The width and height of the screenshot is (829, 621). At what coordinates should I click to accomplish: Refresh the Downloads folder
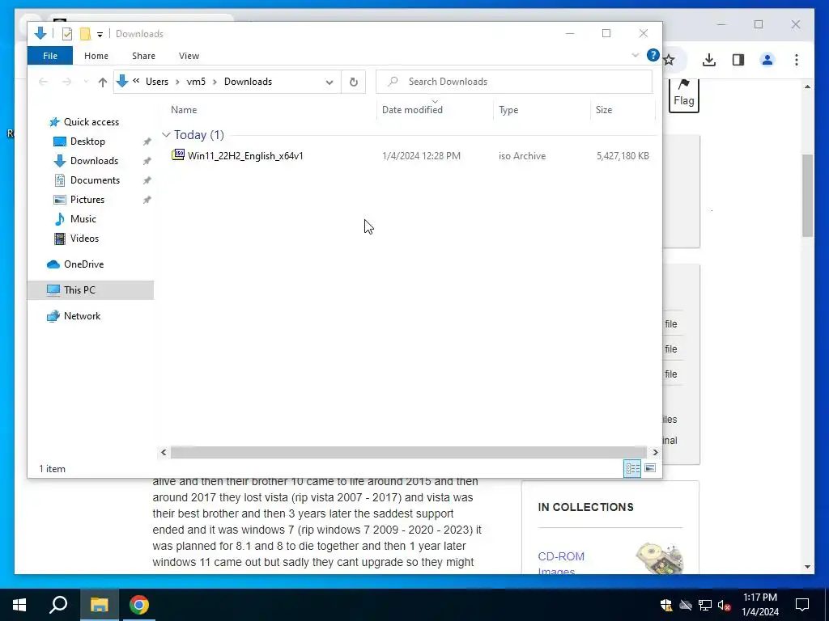coord(354,82)
